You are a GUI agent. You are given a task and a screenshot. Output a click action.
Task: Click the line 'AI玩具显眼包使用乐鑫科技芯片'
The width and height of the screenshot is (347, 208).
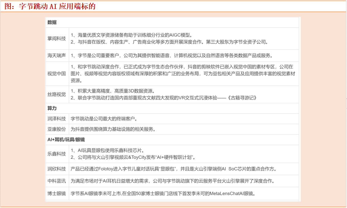107,150
